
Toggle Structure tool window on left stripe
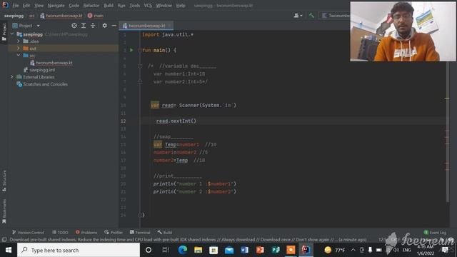[x=4, y=181]
